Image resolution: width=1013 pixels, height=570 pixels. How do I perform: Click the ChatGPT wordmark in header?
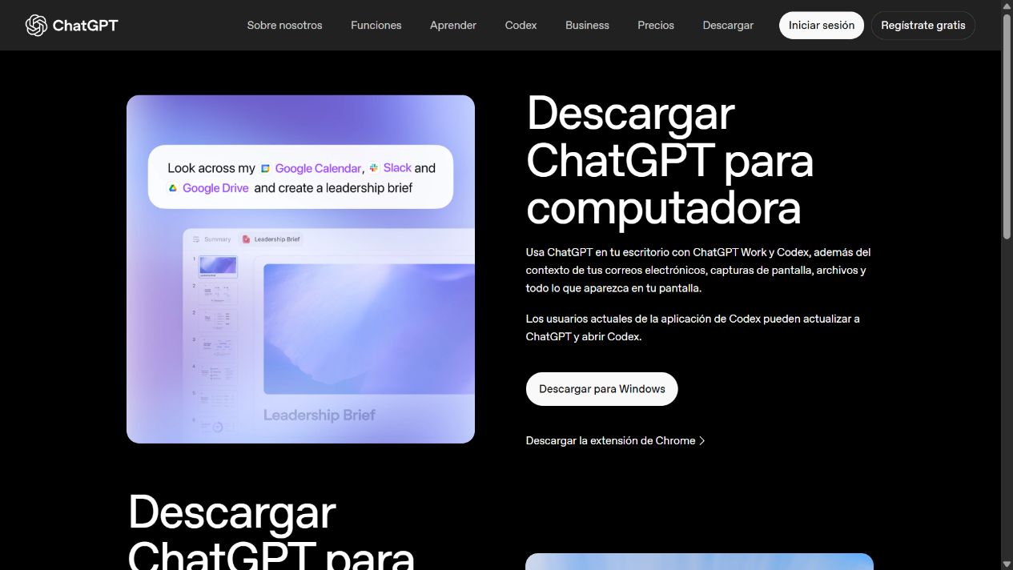point(85,26)
